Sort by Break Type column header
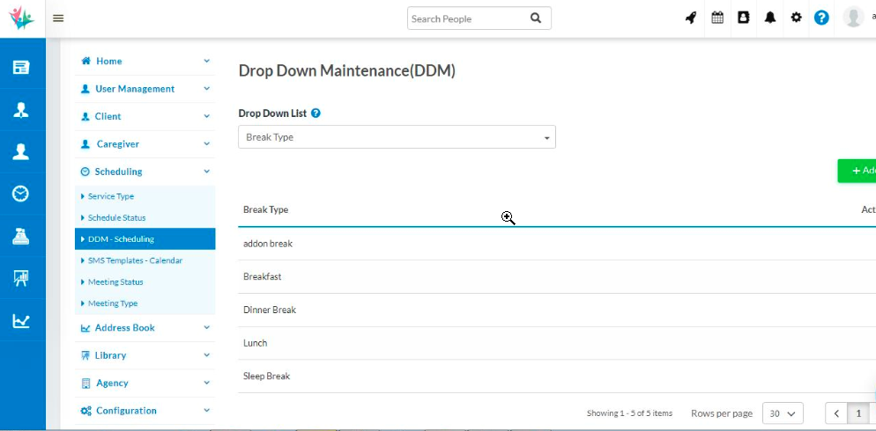 click(266, 209)
